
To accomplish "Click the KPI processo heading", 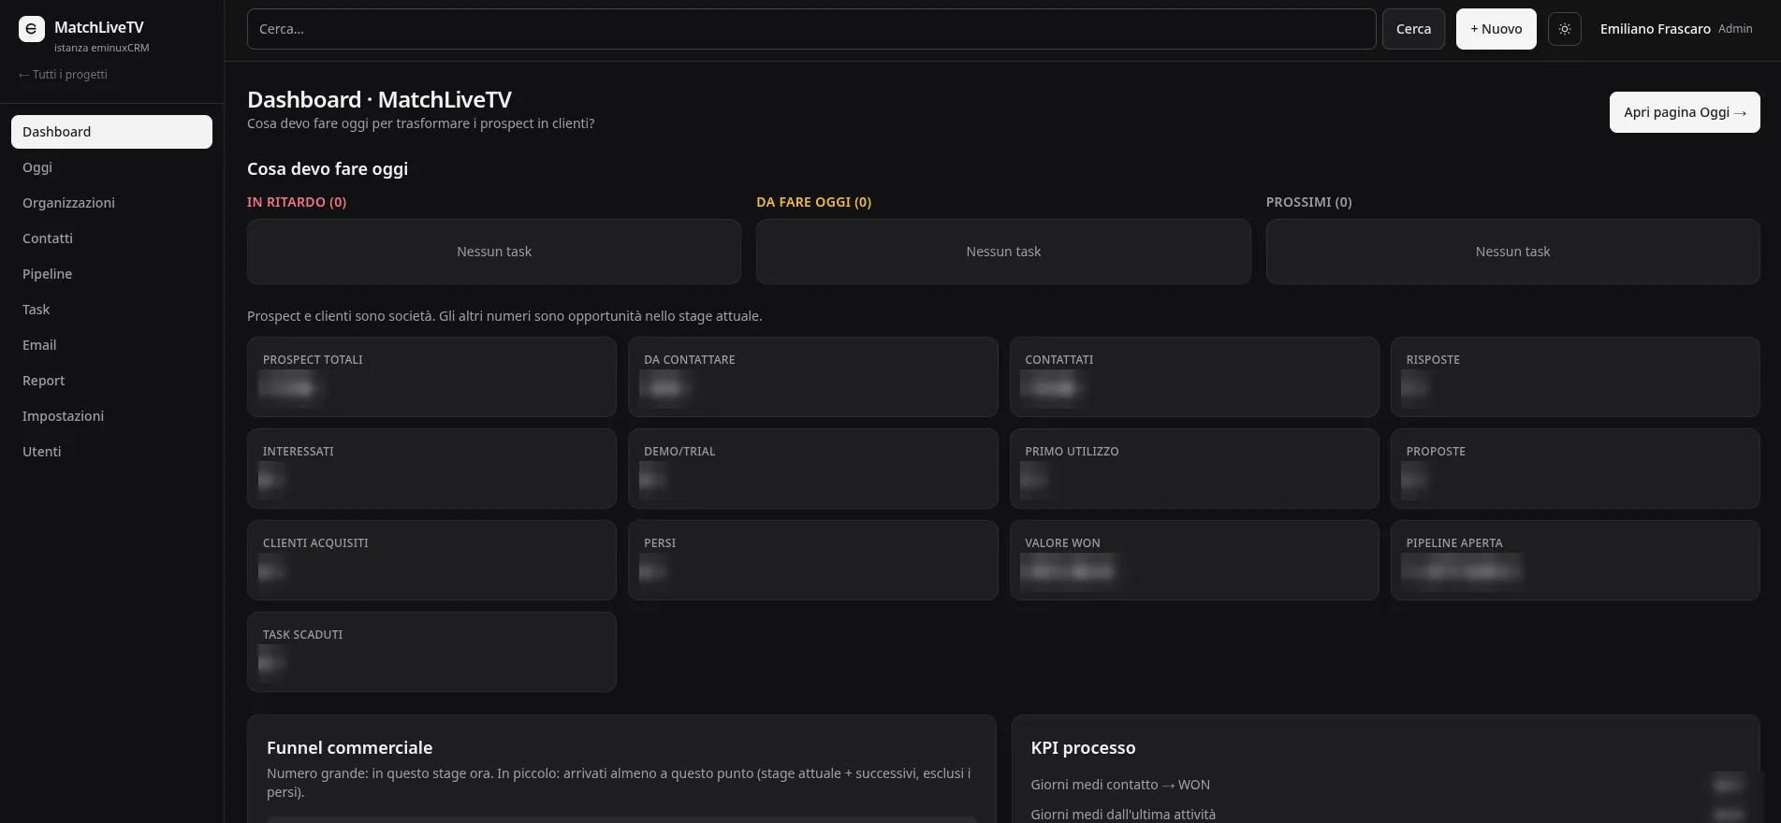I will point(1083,747).
